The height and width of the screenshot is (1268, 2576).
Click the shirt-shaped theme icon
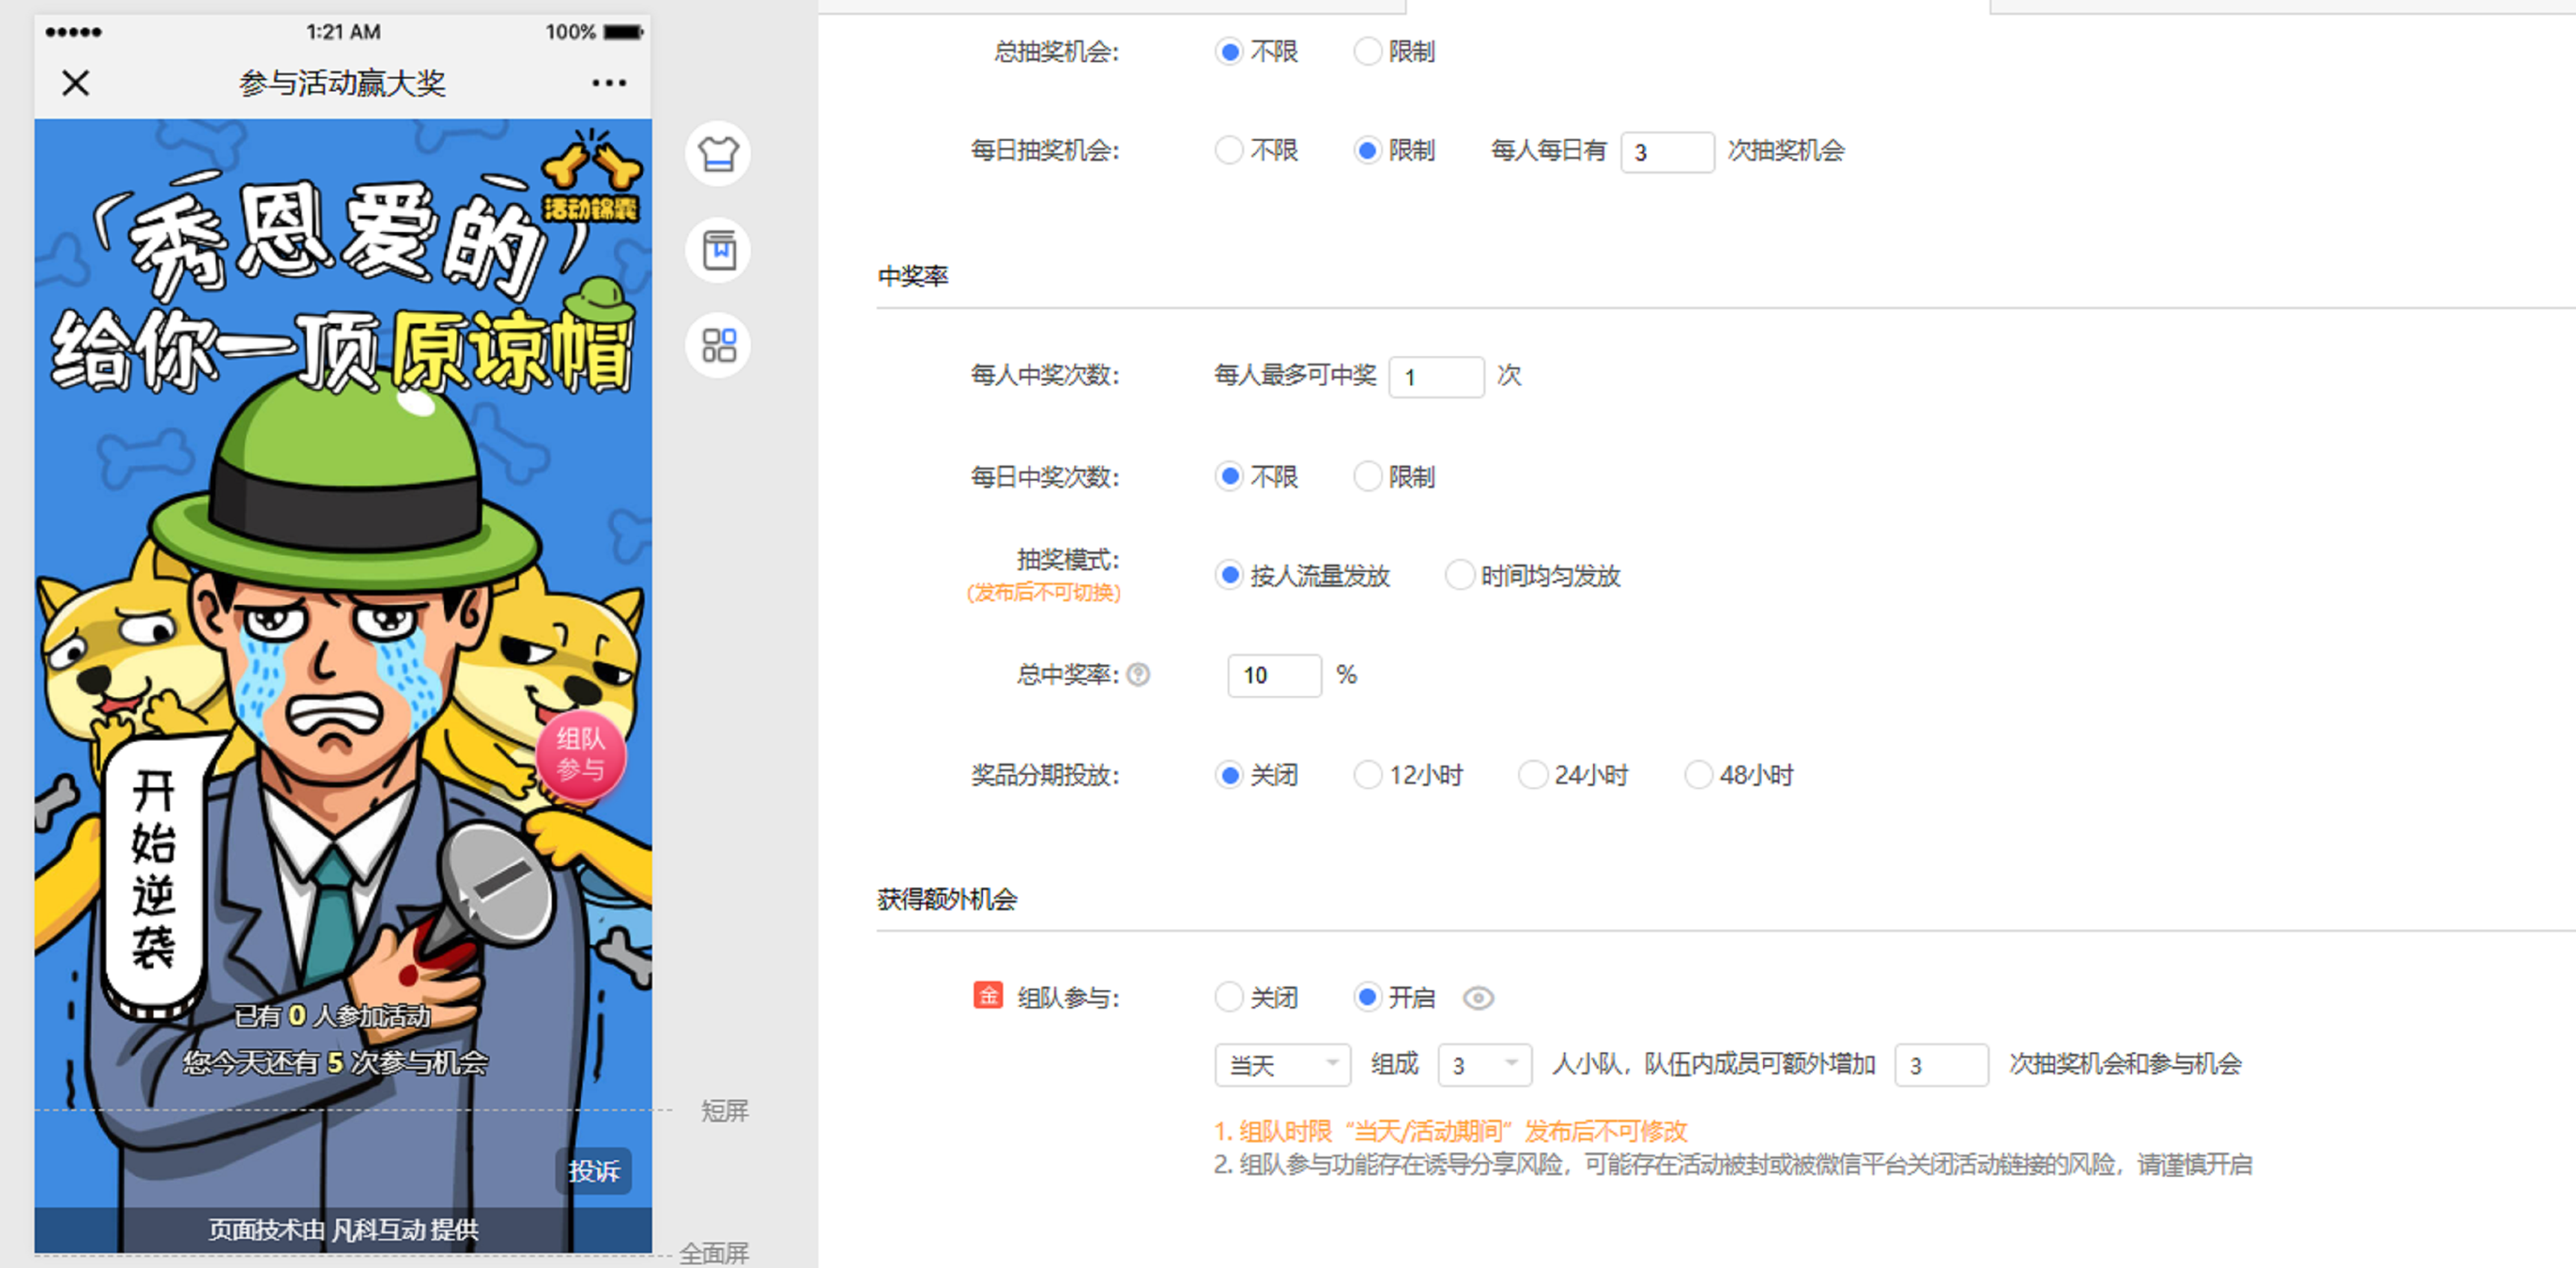pos(718,154)
